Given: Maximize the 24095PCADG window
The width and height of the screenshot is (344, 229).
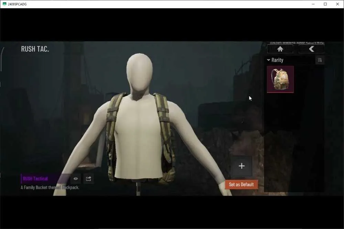Looking at the screenshot, I should [325, 4].
